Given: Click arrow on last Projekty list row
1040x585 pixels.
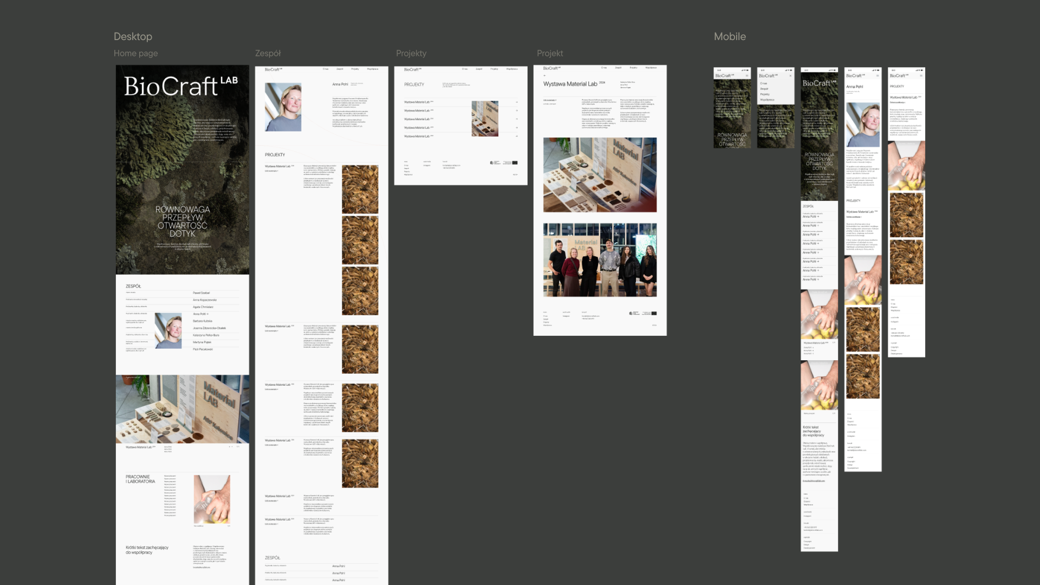Looking at the screenshot, I should (517, 136).
